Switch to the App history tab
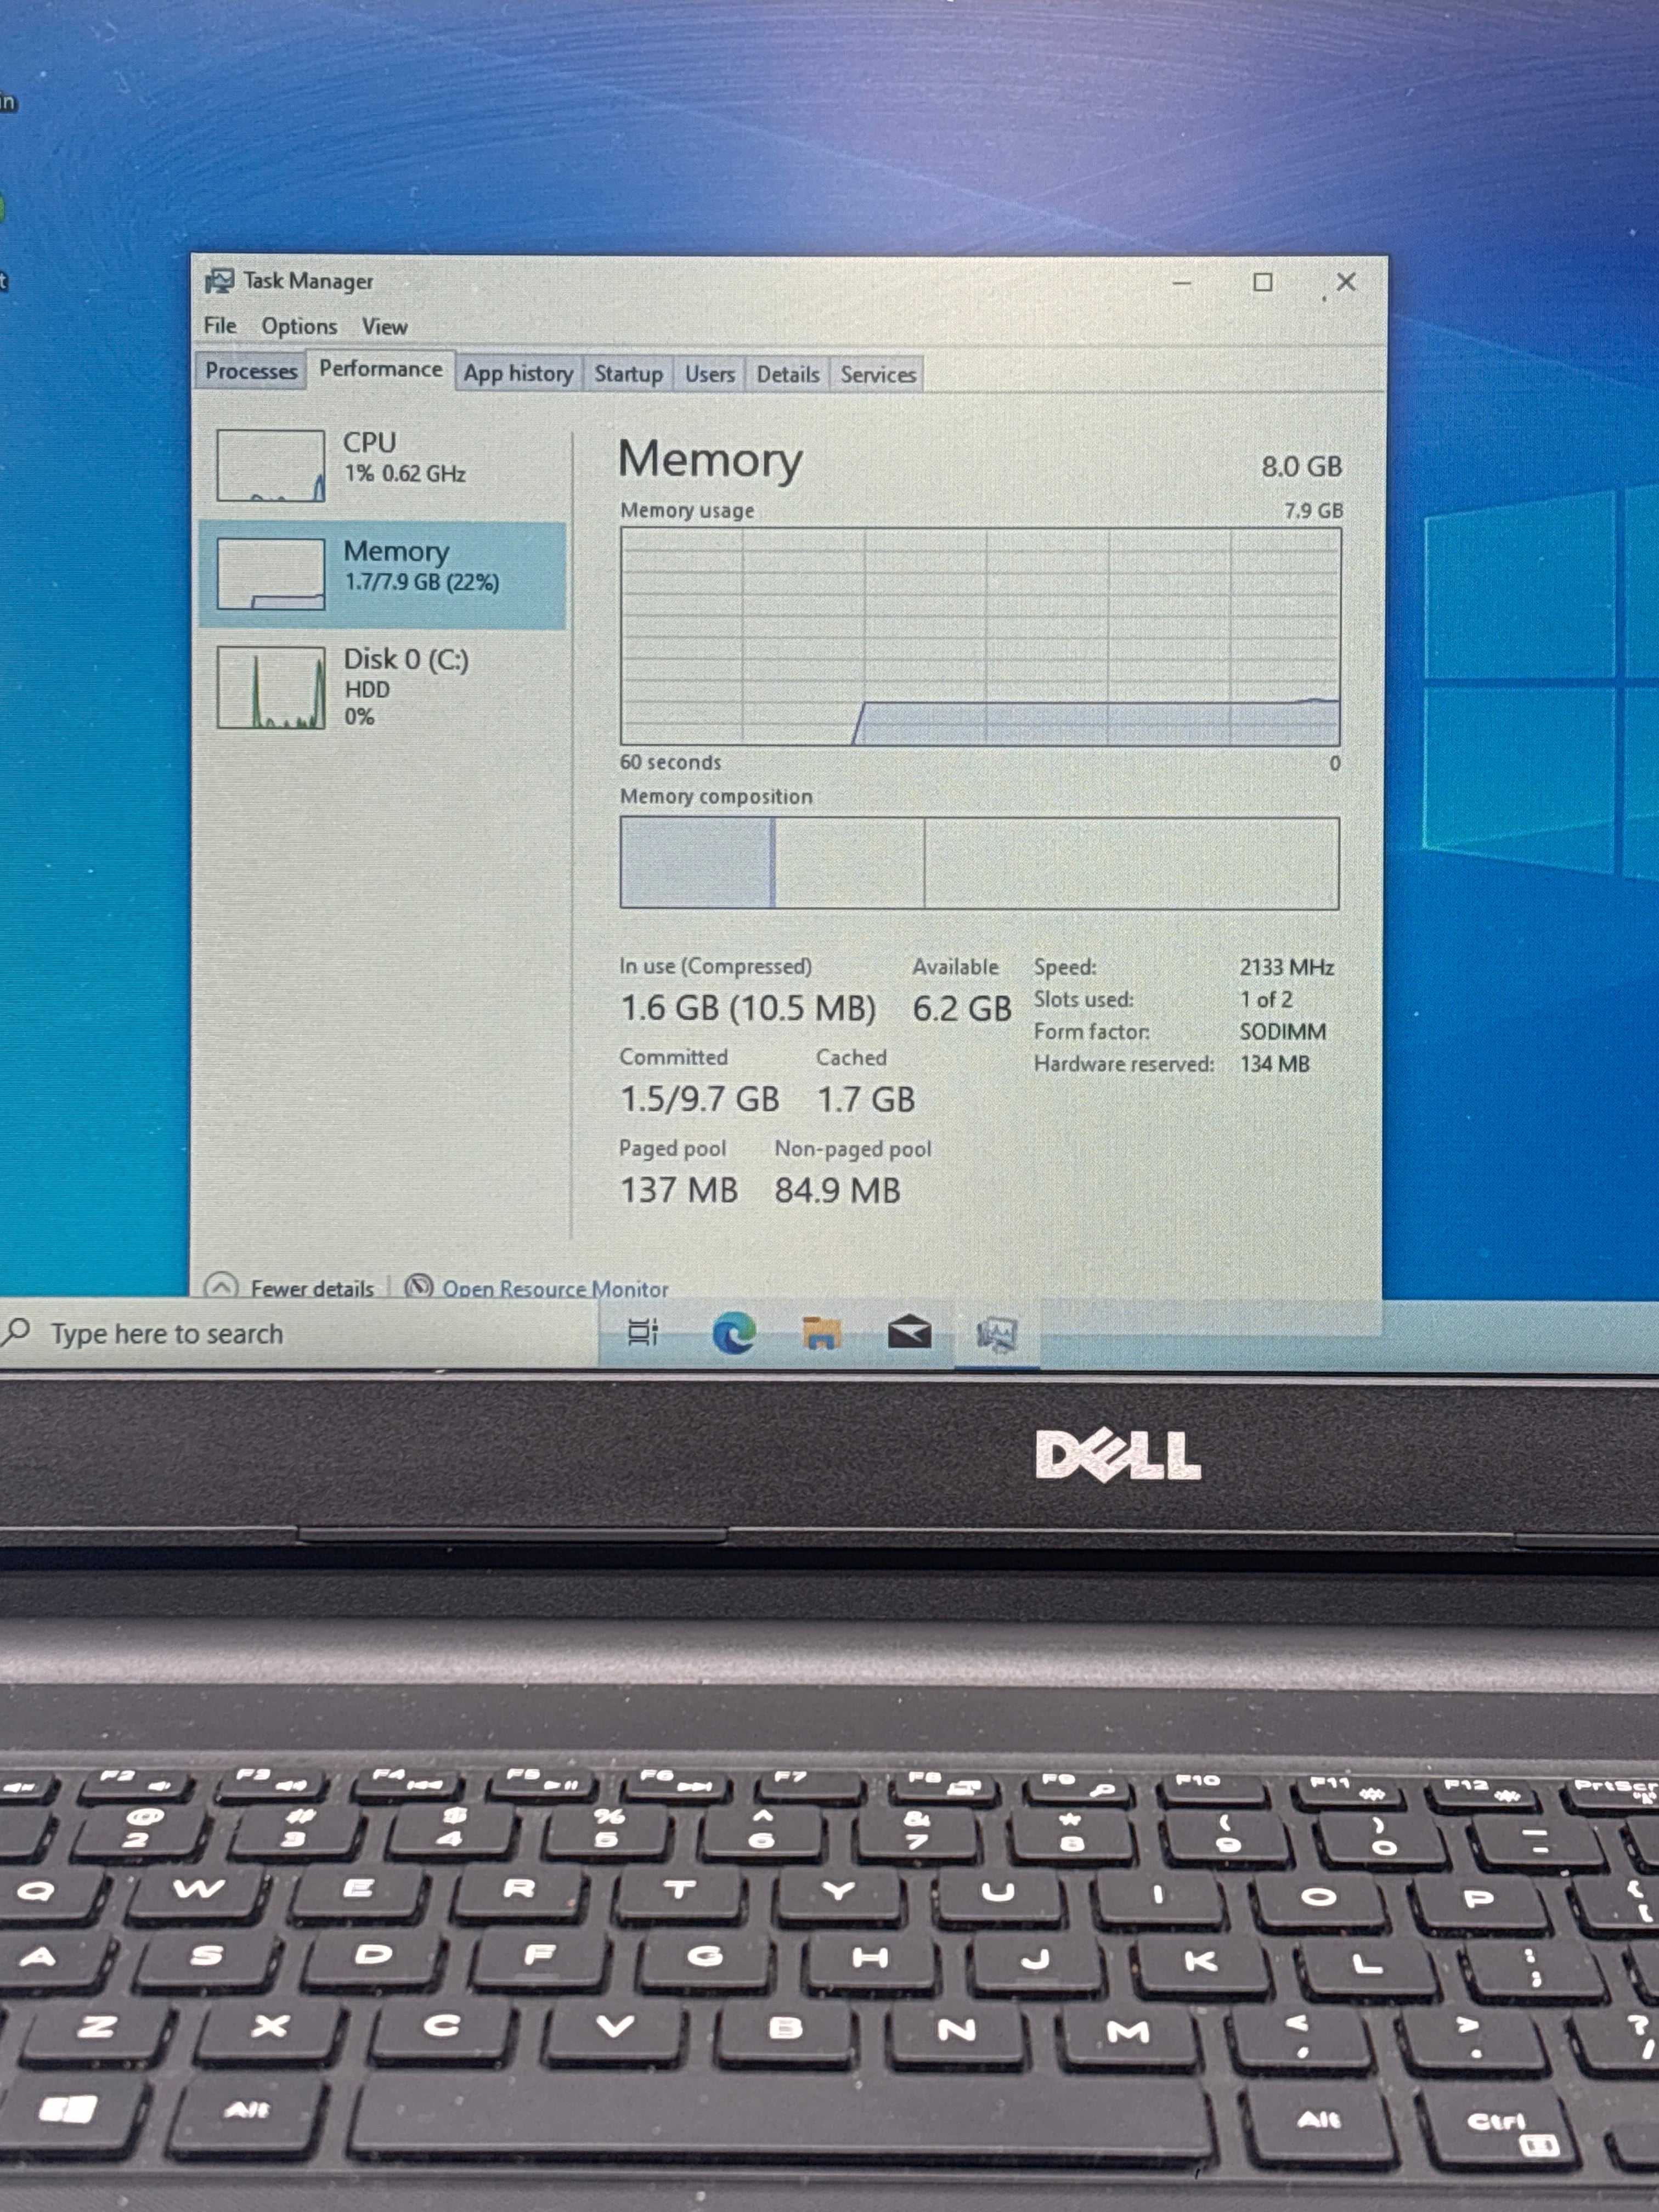 tap(518, 374)
